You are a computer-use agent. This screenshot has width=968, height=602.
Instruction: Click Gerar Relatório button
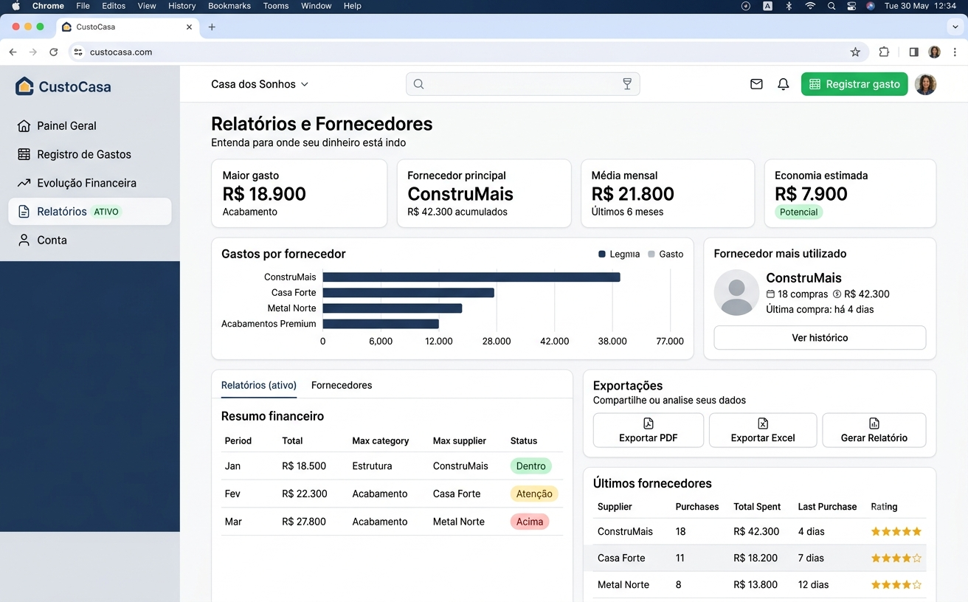coord(874,430)
